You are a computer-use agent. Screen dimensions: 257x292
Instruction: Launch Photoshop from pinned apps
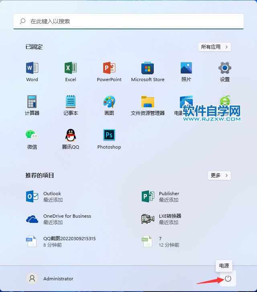click(x=109, y=139)
